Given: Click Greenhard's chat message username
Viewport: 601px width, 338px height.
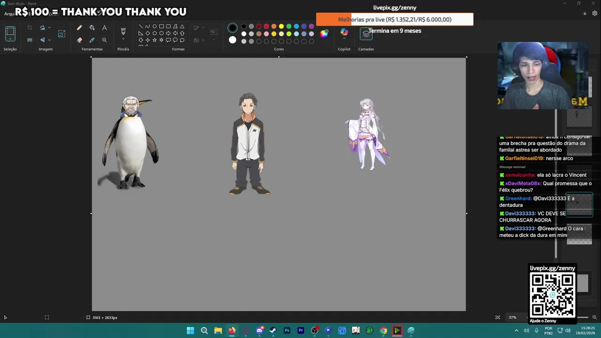Looking at the screenshot, I should tap(518, 199).
